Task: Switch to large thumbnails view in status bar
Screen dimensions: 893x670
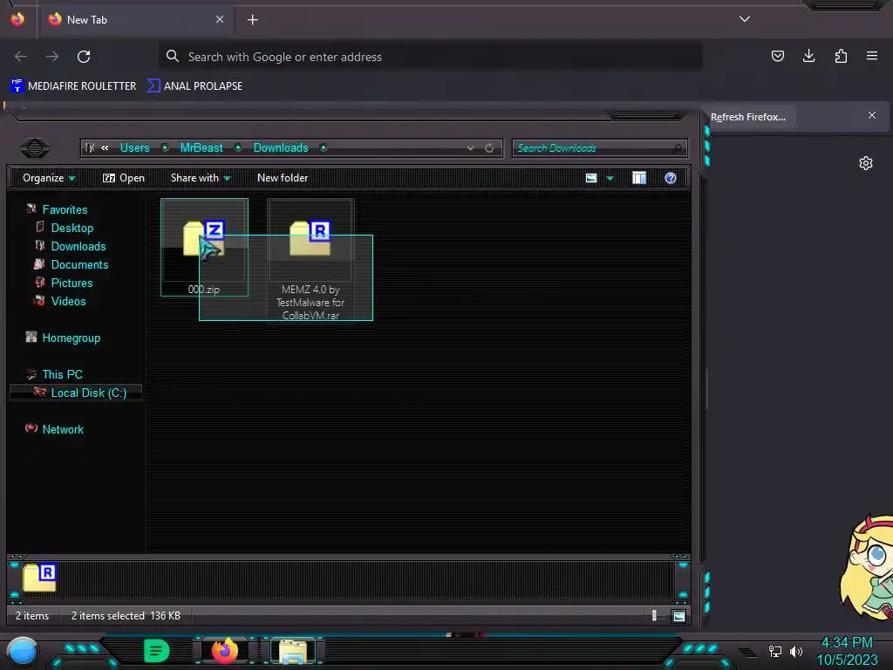Action: 678,616
